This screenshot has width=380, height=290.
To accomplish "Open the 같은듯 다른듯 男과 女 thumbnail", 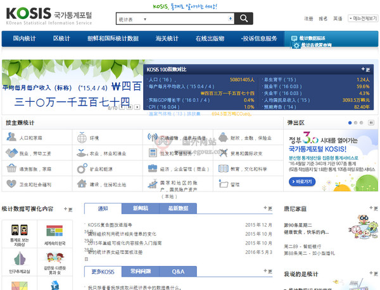I will coord(54,262).
